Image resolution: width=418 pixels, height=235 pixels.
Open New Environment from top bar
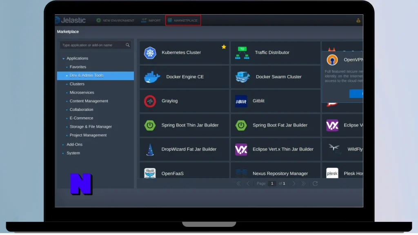pos(115,20)
